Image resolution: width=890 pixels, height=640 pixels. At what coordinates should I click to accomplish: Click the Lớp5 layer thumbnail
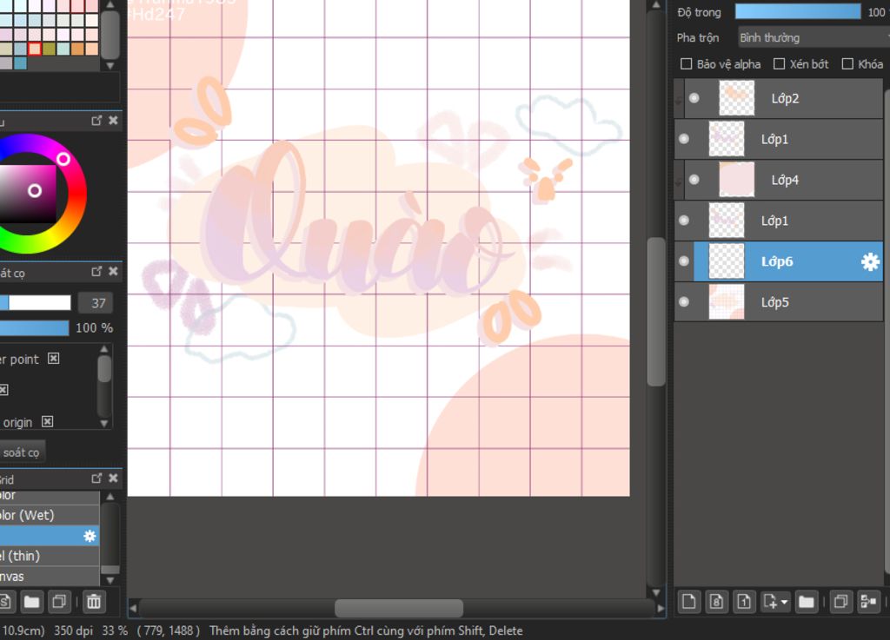(x=727, y=302)
